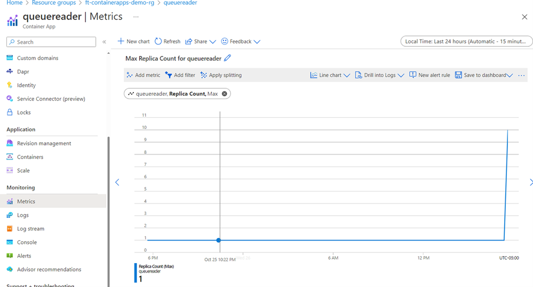Open queuereader breadcrumb link

pyautogui.click(x=180, y=3)
